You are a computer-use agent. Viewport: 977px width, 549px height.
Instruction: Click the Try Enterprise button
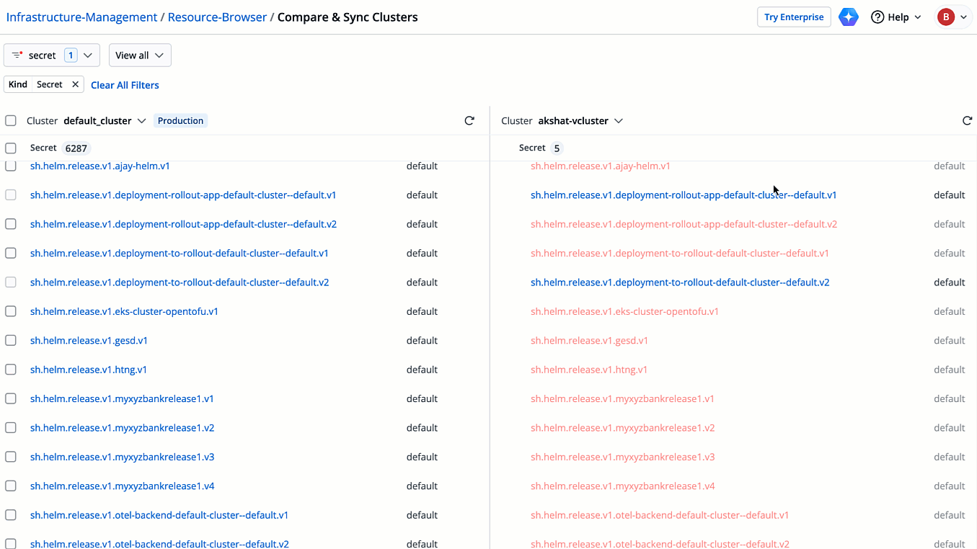pyautogui.click(x=793, y=17)
